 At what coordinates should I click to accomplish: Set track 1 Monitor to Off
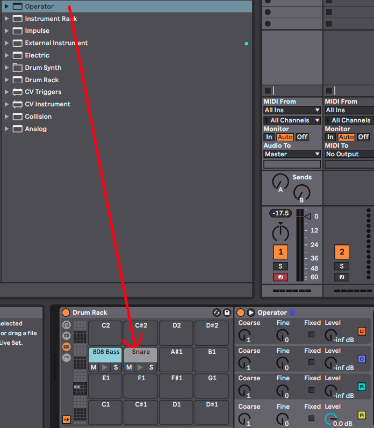pyautogui.click(x=302, y=137)
